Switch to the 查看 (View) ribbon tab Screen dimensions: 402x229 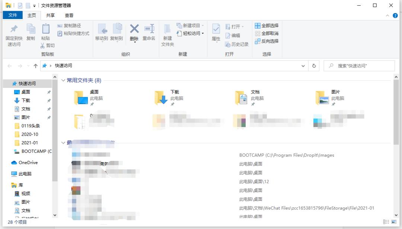tap(70, 15)
